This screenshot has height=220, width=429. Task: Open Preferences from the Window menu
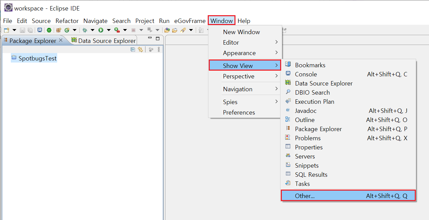pos(239,113)
